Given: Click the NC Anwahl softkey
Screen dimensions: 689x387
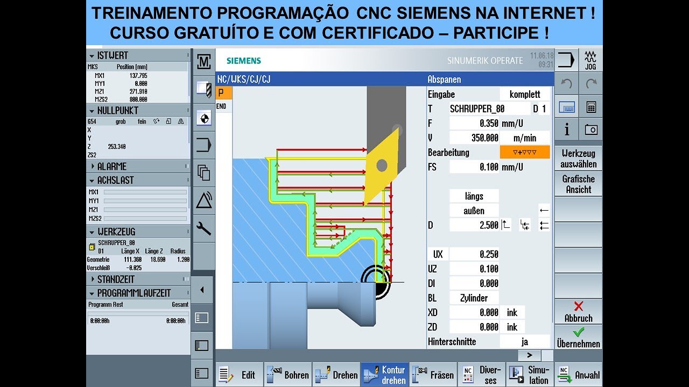Looking at the screenshot, I should 579,375.
